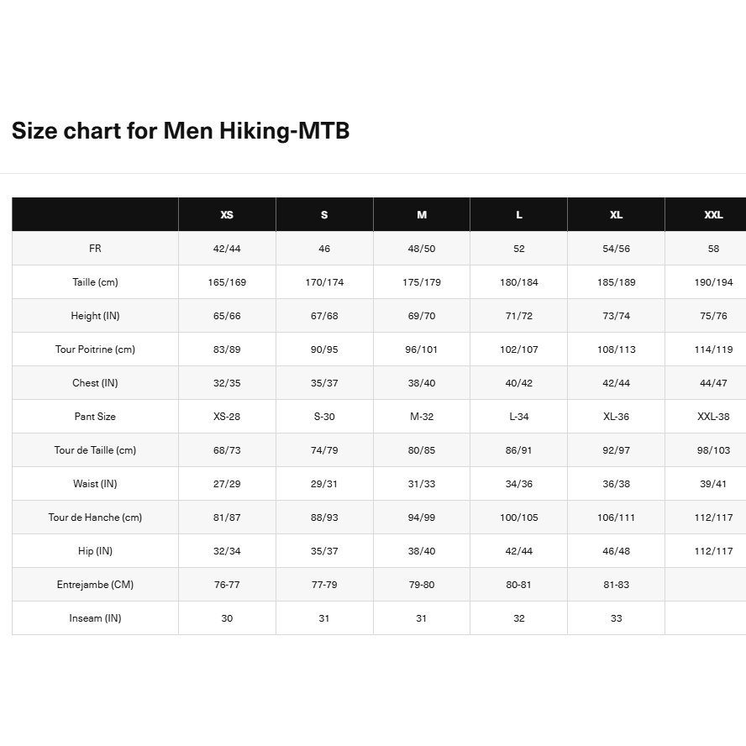Click the XS column header

[x=227, y=215]
